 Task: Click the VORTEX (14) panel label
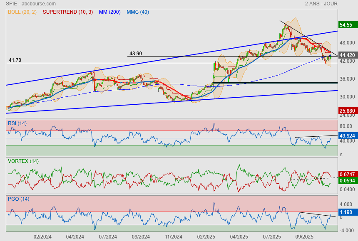[x=23, y=161]
